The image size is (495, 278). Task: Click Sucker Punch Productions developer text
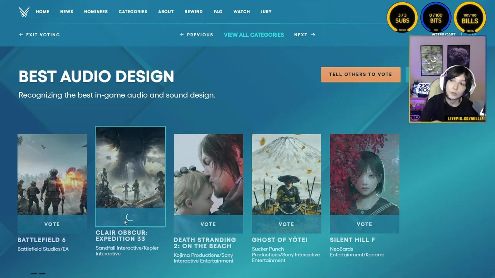pyautogui.click(x=286, y=255)
